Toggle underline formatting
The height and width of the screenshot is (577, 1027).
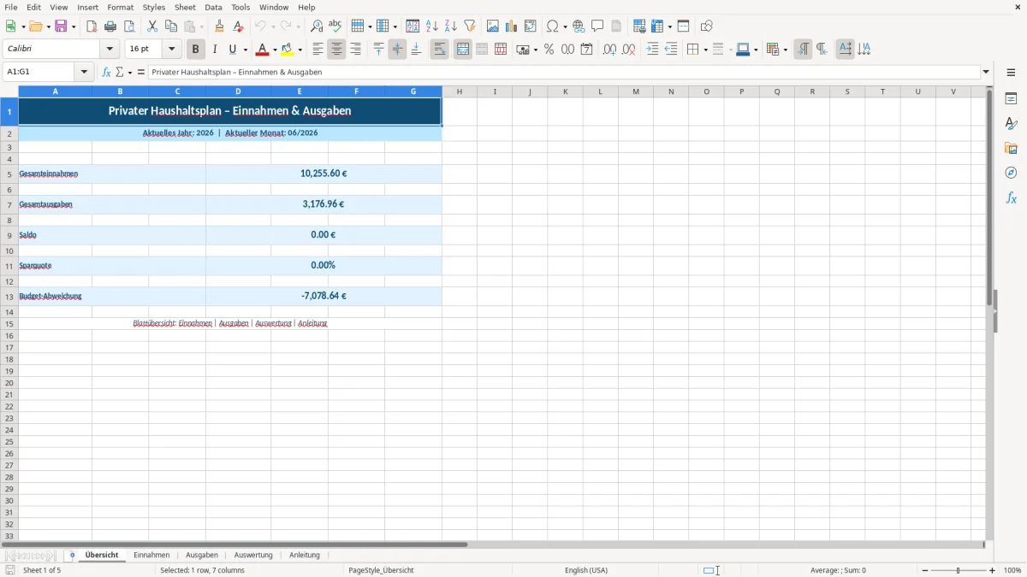click(233, 50)
